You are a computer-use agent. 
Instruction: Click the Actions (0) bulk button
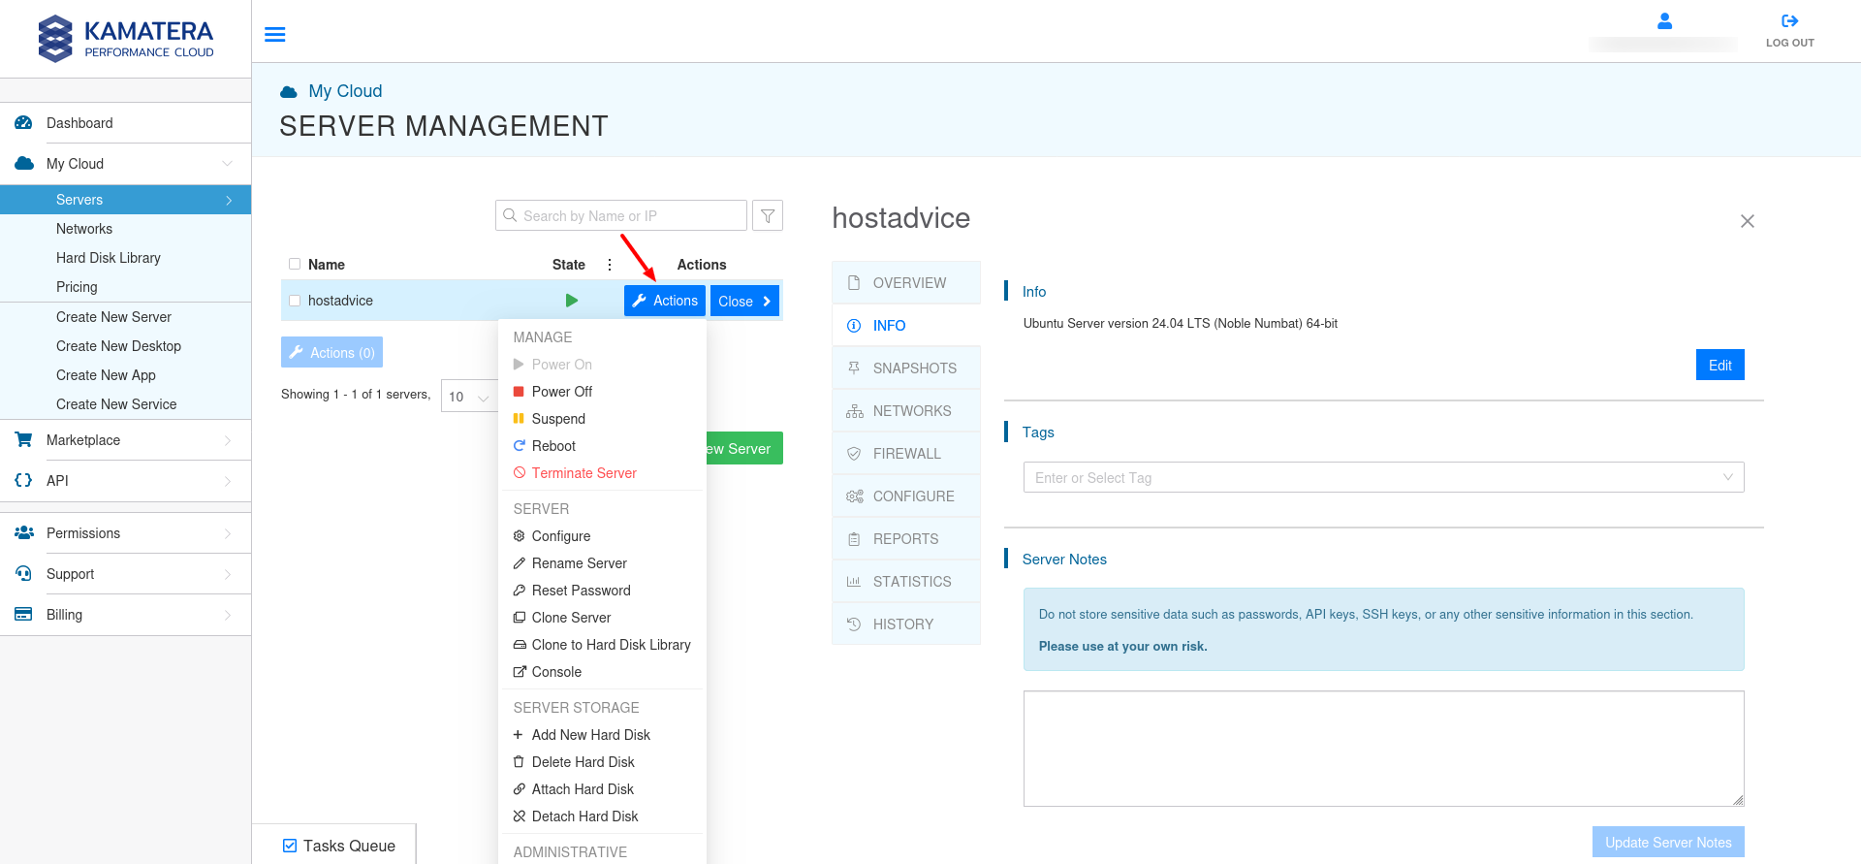(x=331, y=352)
